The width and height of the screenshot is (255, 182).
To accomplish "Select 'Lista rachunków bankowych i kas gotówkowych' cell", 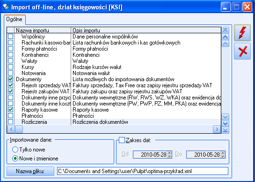I will 146,43.
